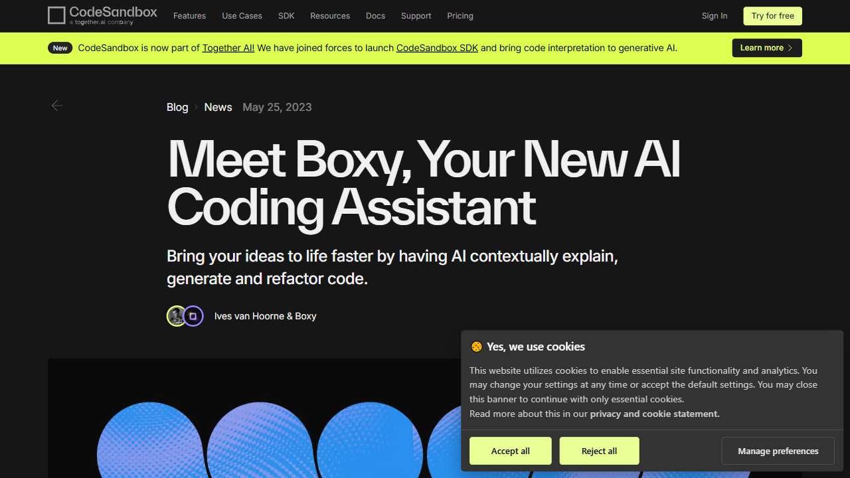Open the Use Cases menu
Image resolution: width=850 pixels, height=478 pixels.
(x=242, y=16)
